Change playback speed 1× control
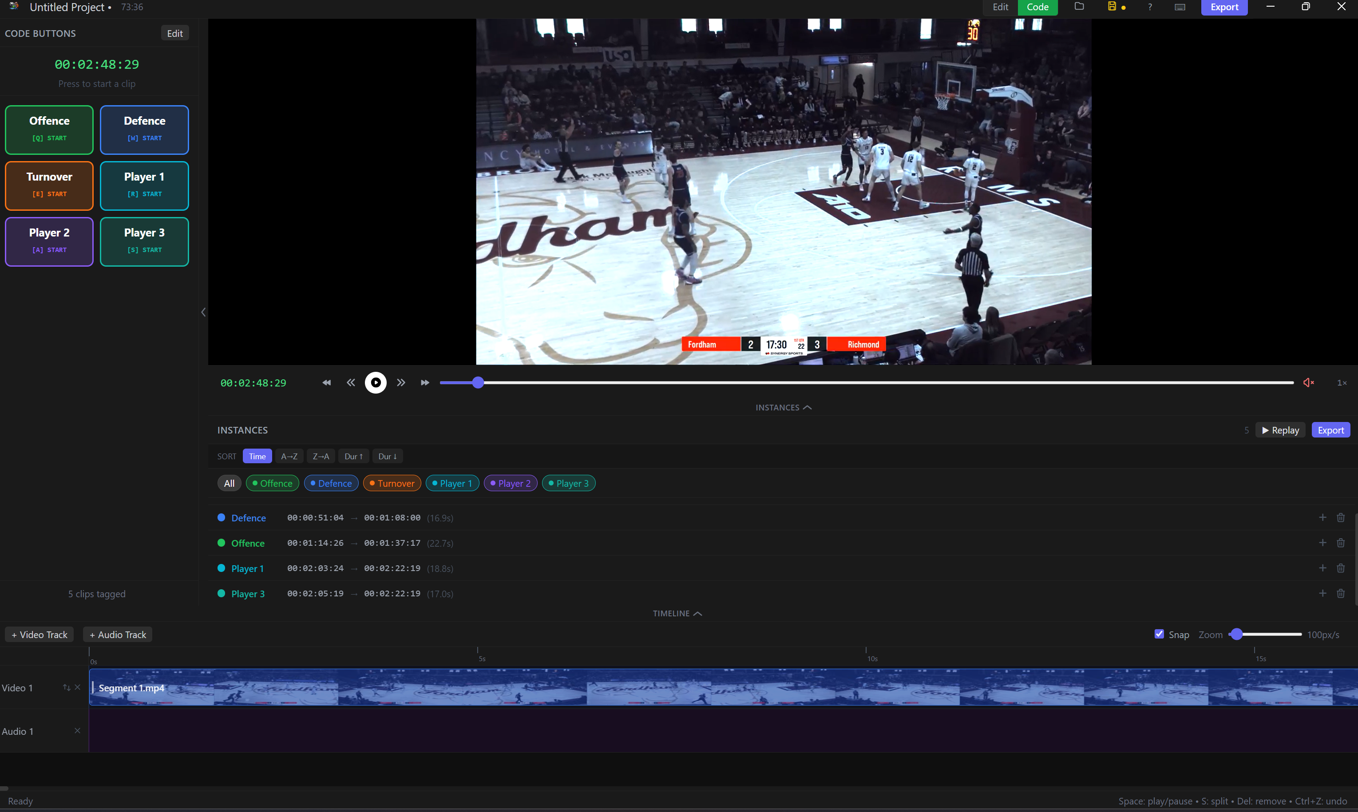Viewport: 1358px width, 812px height. point(1342,382)
